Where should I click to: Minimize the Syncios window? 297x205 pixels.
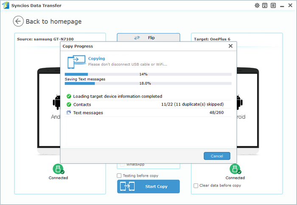[282, 6]
